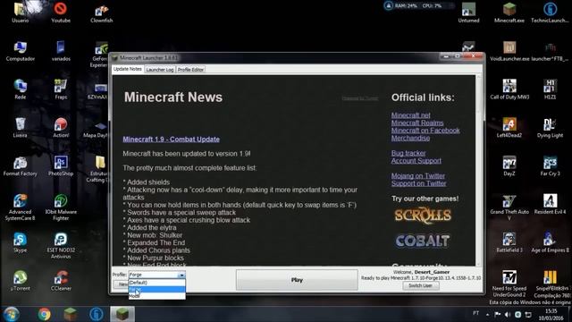
Task: Launch Action! recorder shortcut
Action: pyautogui.click(x=61, y=127)
